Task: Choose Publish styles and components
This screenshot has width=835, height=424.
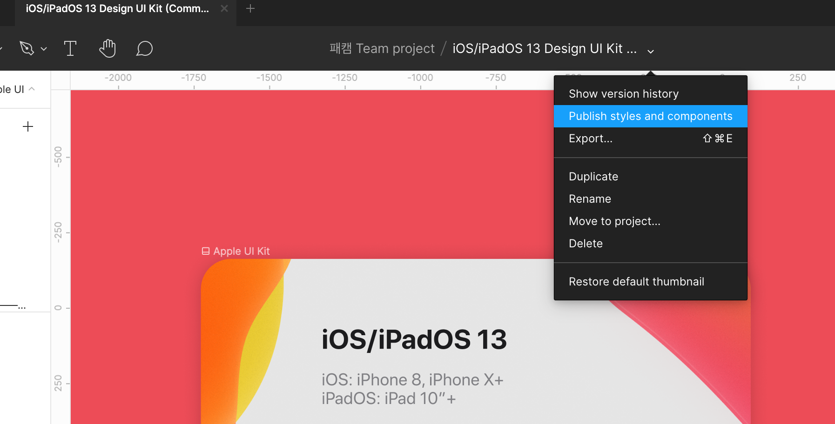Action: (651, 116)
